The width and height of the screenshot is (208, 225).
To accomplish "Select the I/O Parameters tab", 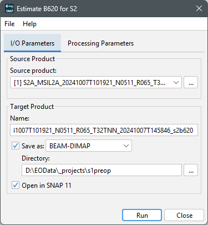I will point(32,43).
